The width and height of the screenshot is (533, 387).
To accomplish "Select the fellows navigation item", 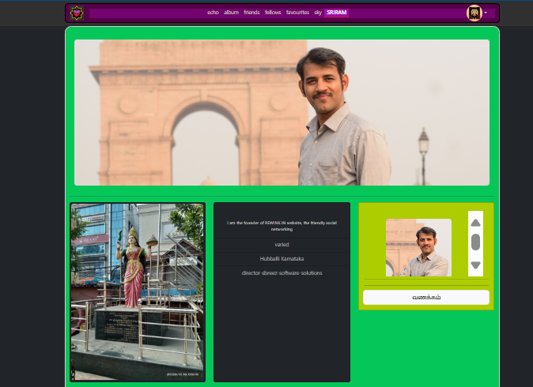I will (x=273, y=13).
